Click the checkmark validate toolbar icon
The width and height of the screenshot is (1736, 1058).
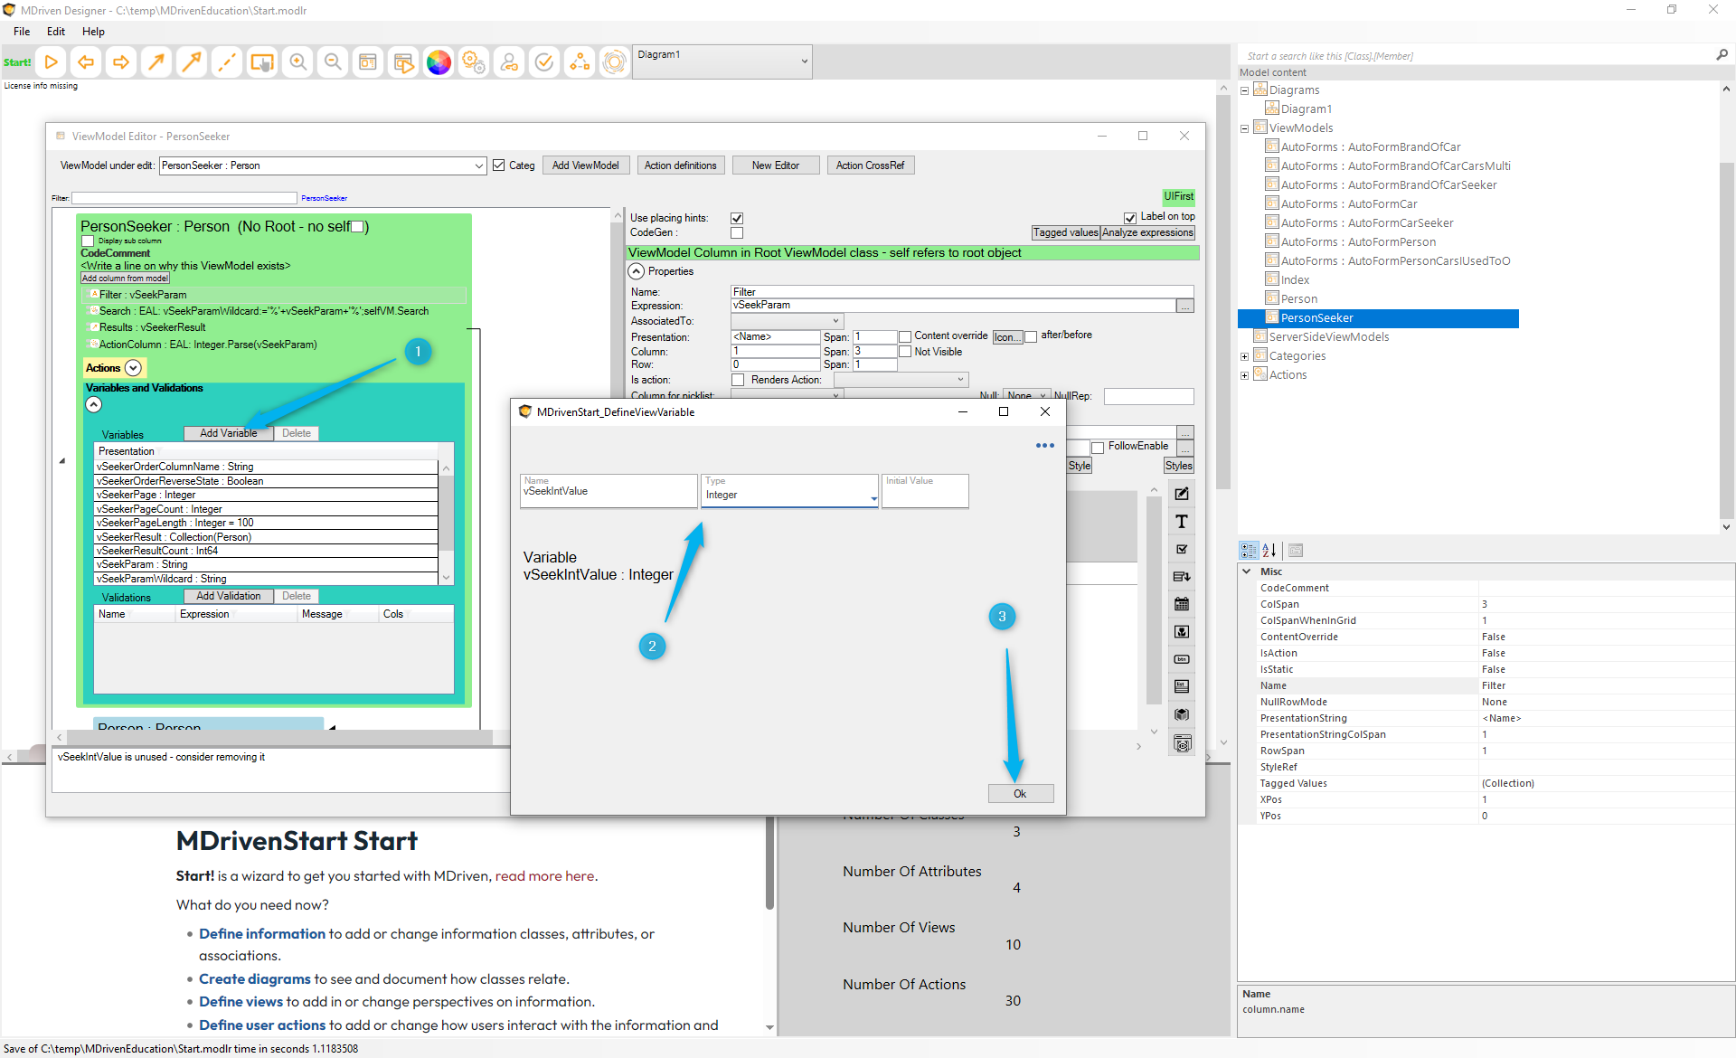click(544, 62)
